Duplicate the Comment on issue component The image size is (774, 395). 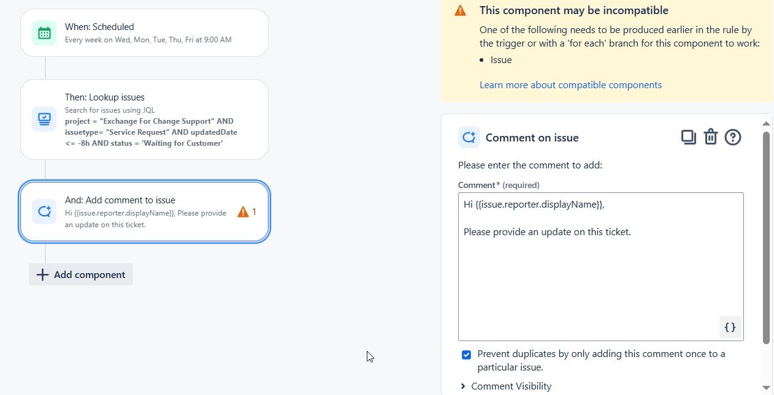(x=688, y=137)
